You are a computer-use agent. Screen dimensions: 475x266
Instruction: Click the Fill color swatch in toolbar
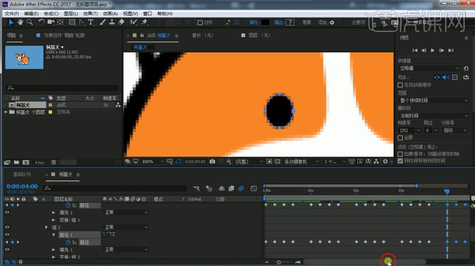click(x=265, y=23)
